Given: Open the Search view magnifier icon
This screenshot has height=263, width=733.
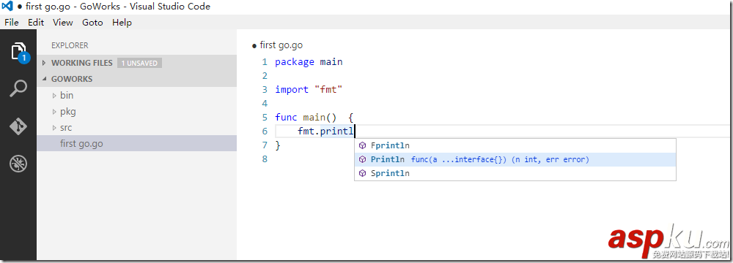Looking at the screenshot, I should click(18, 88).
